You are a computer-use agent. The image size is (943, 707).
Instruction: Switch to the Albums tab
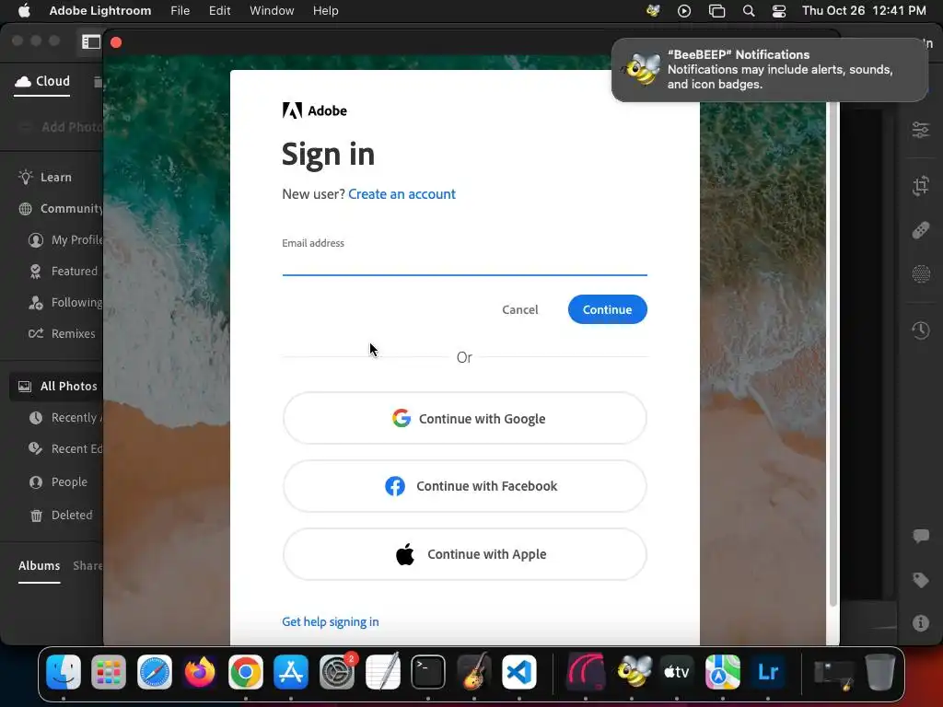pyautogui.click(x=39, y=566)
